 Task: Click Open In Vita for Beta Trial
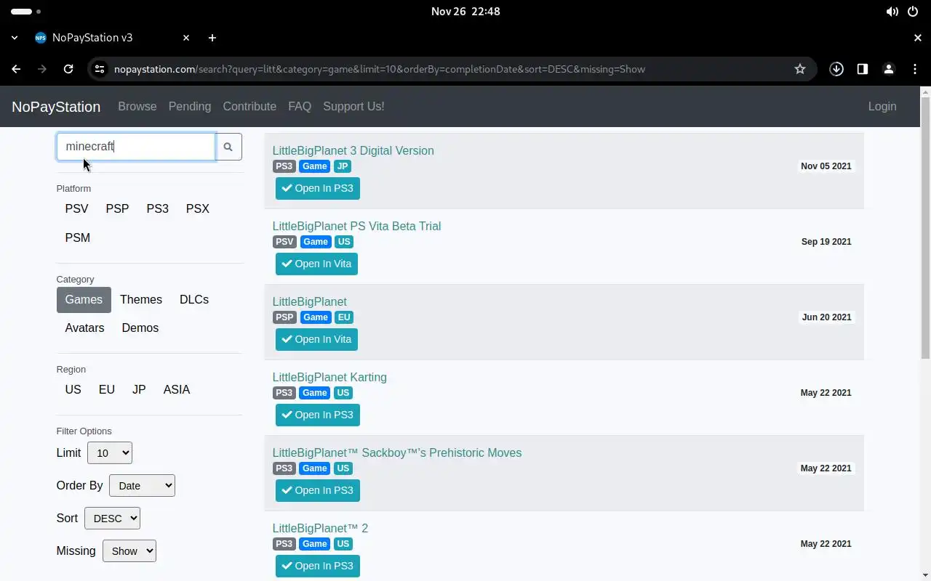click(316, 264)
